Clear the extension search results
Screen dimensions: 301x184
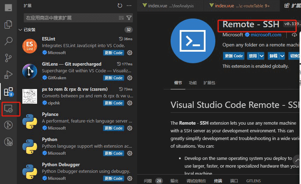pyautogui.click(x=121, y=18)
